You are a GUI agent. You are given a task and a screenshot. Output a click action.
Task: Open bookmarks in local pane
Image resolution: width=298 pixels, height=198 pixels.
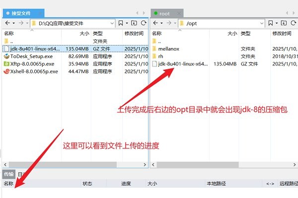(x=121, y=23)
